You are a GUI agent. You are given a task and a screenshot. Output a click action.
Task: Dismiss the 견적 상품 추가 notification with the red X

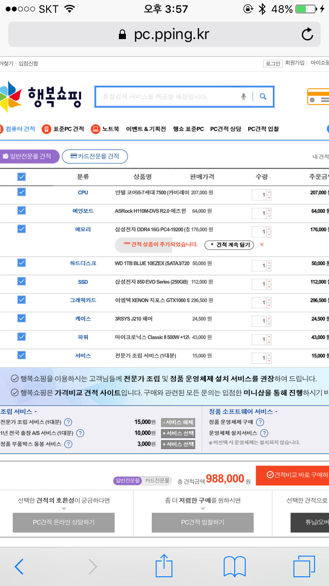pos(262,245)
